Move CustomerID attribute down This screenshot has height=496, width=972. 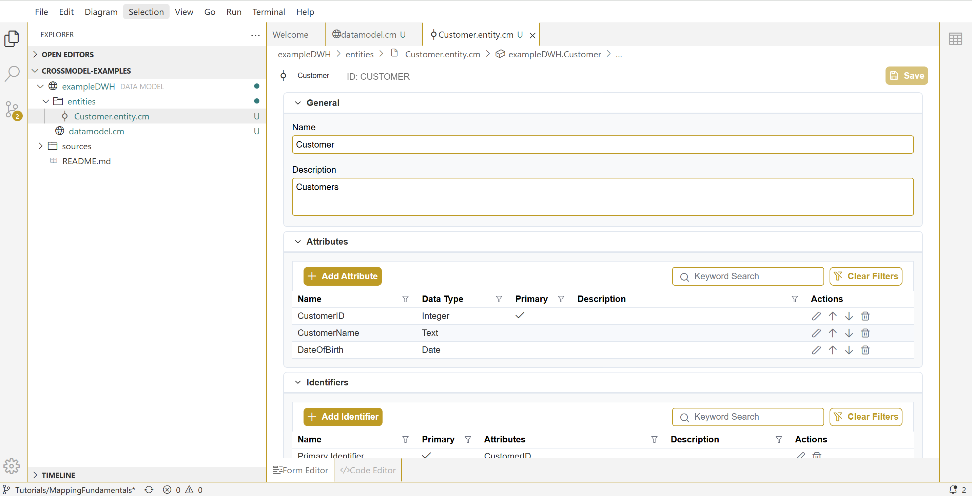point(849,316)
